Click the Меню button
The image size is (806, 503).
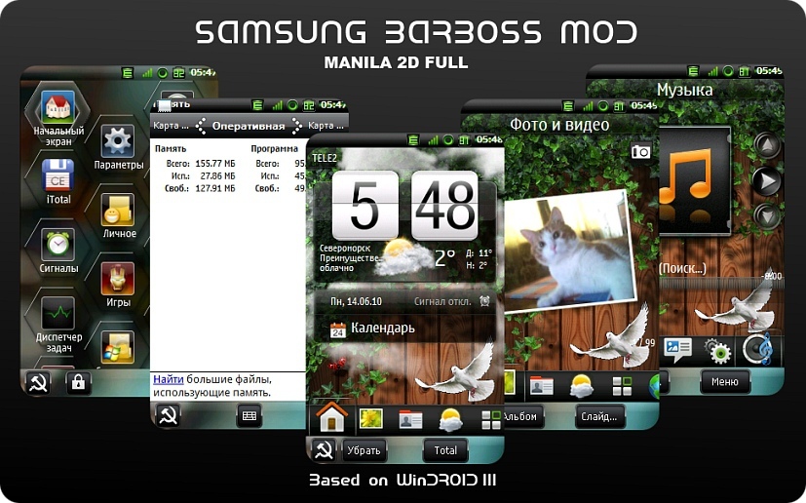tap(725, 382)
